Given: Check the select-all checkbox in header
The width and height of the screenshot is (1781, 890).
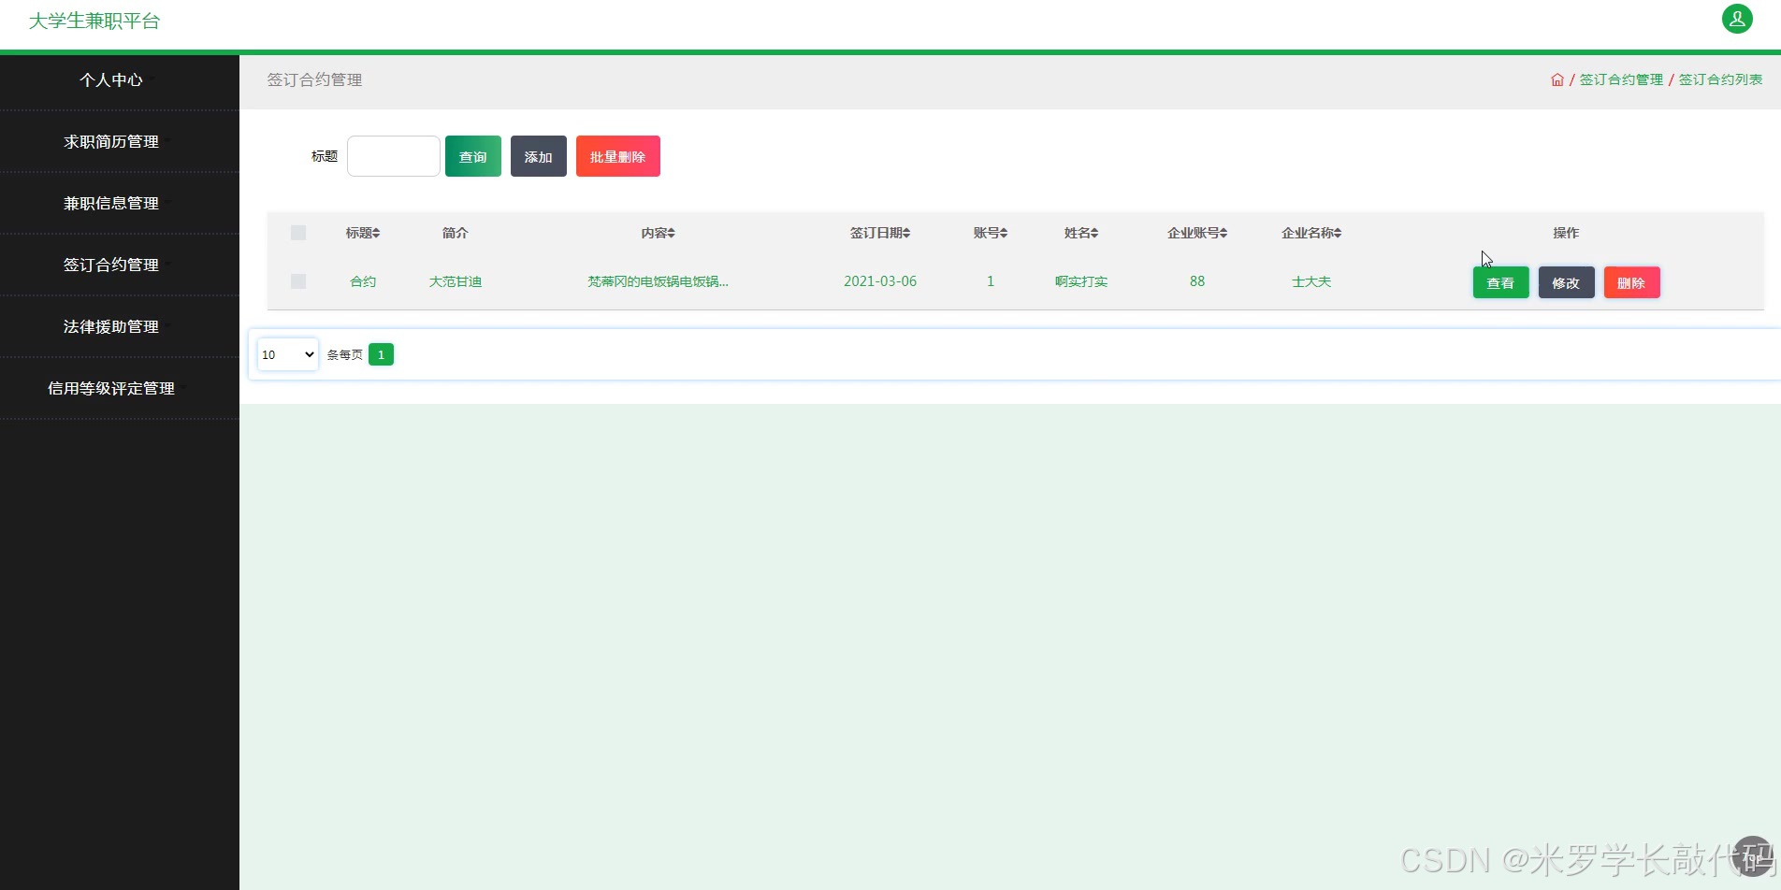Looking at the screenshot, I should coord(298,233).
